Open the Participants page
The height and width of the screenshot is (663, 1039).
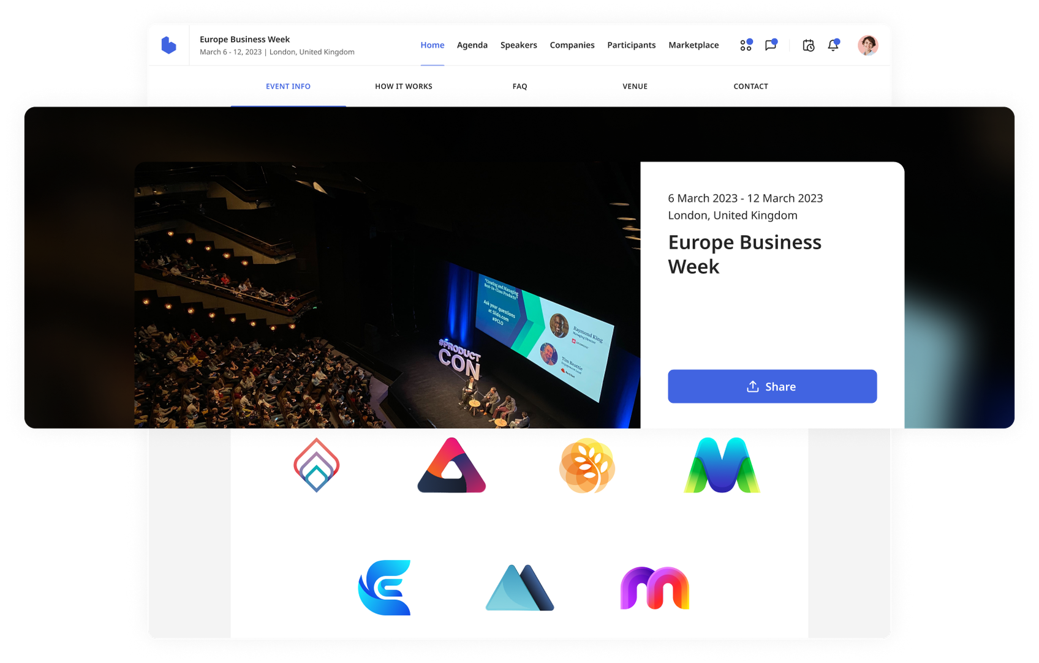pos(632,45)
